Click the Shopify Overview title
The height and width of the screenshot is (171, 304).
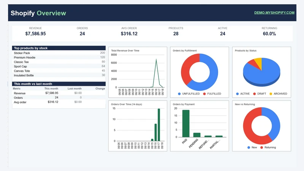[38, 13]
